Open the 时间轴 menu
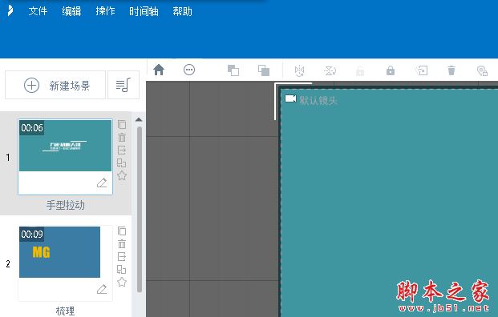 click(144, 11)
